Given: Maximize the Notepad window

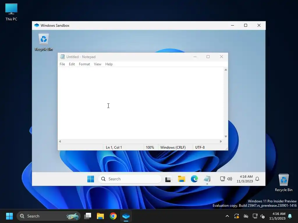Looking at the screenshot, I should click(208, 57).
